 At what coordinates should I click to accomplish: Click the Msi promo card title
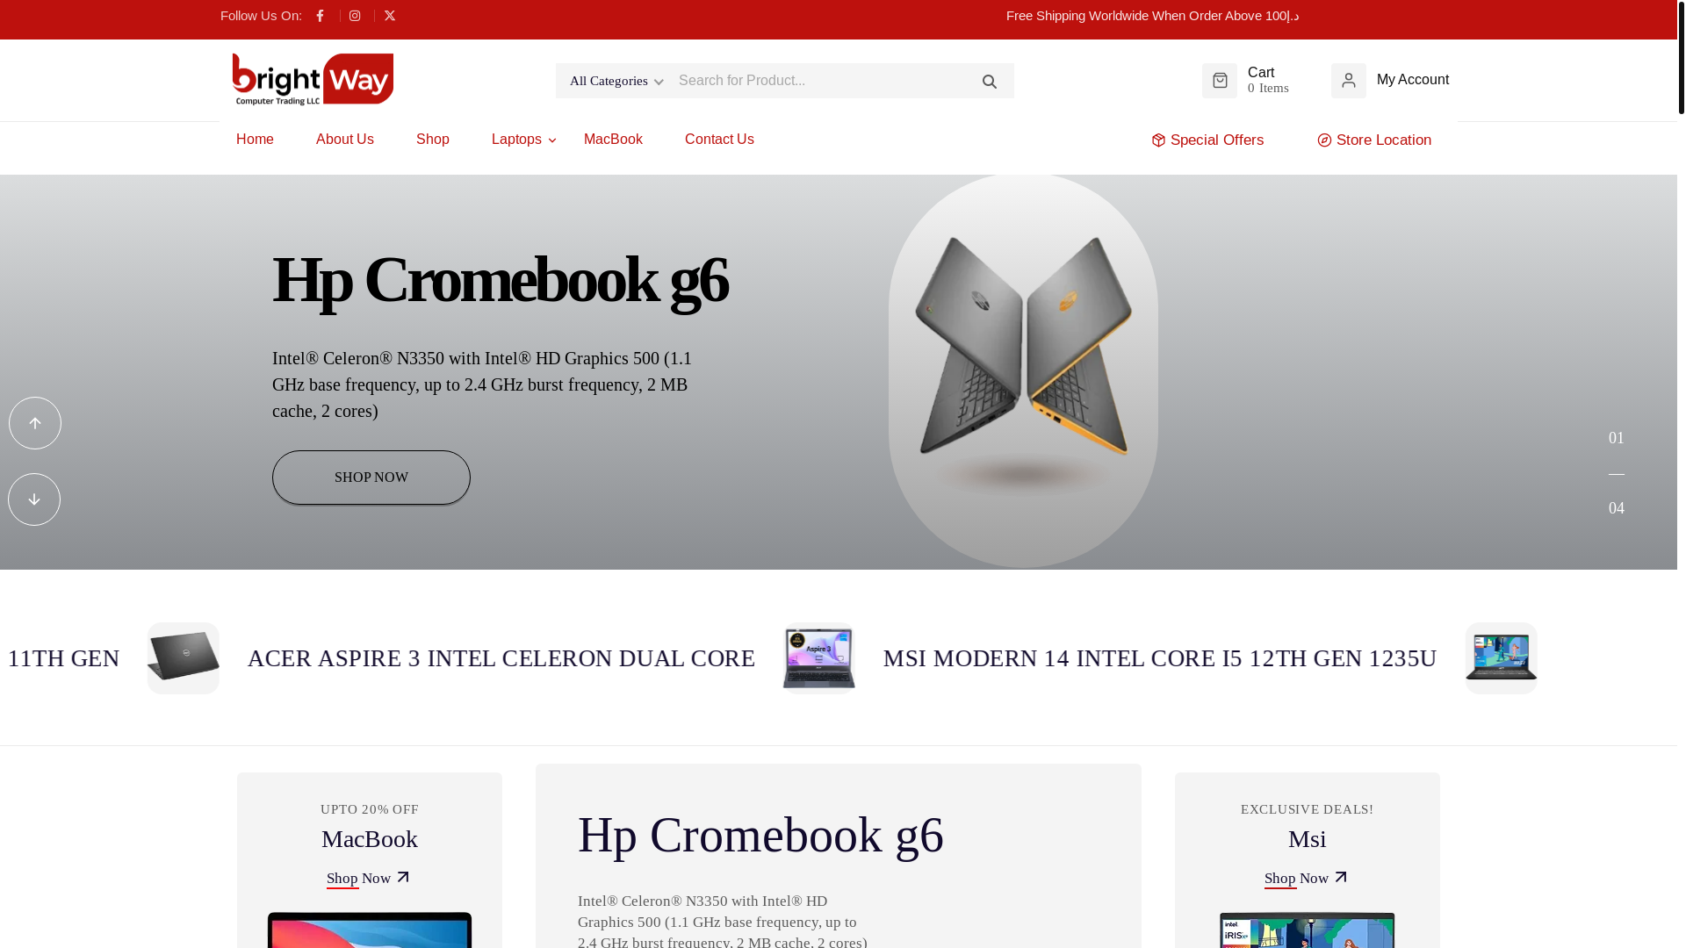tap(1308, 839)
